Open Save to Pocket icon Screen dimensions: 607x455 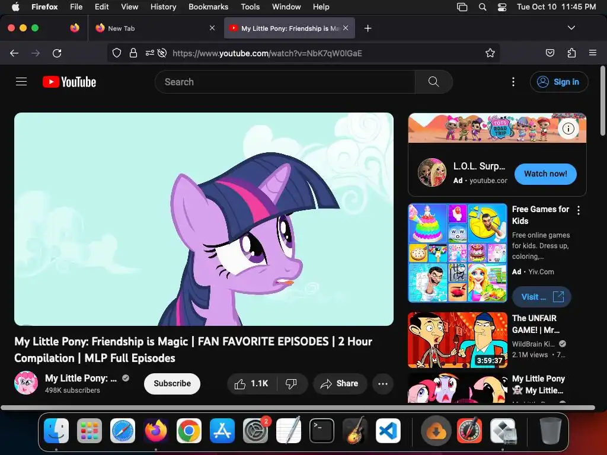pyautogui.click(x=550, y=53)
